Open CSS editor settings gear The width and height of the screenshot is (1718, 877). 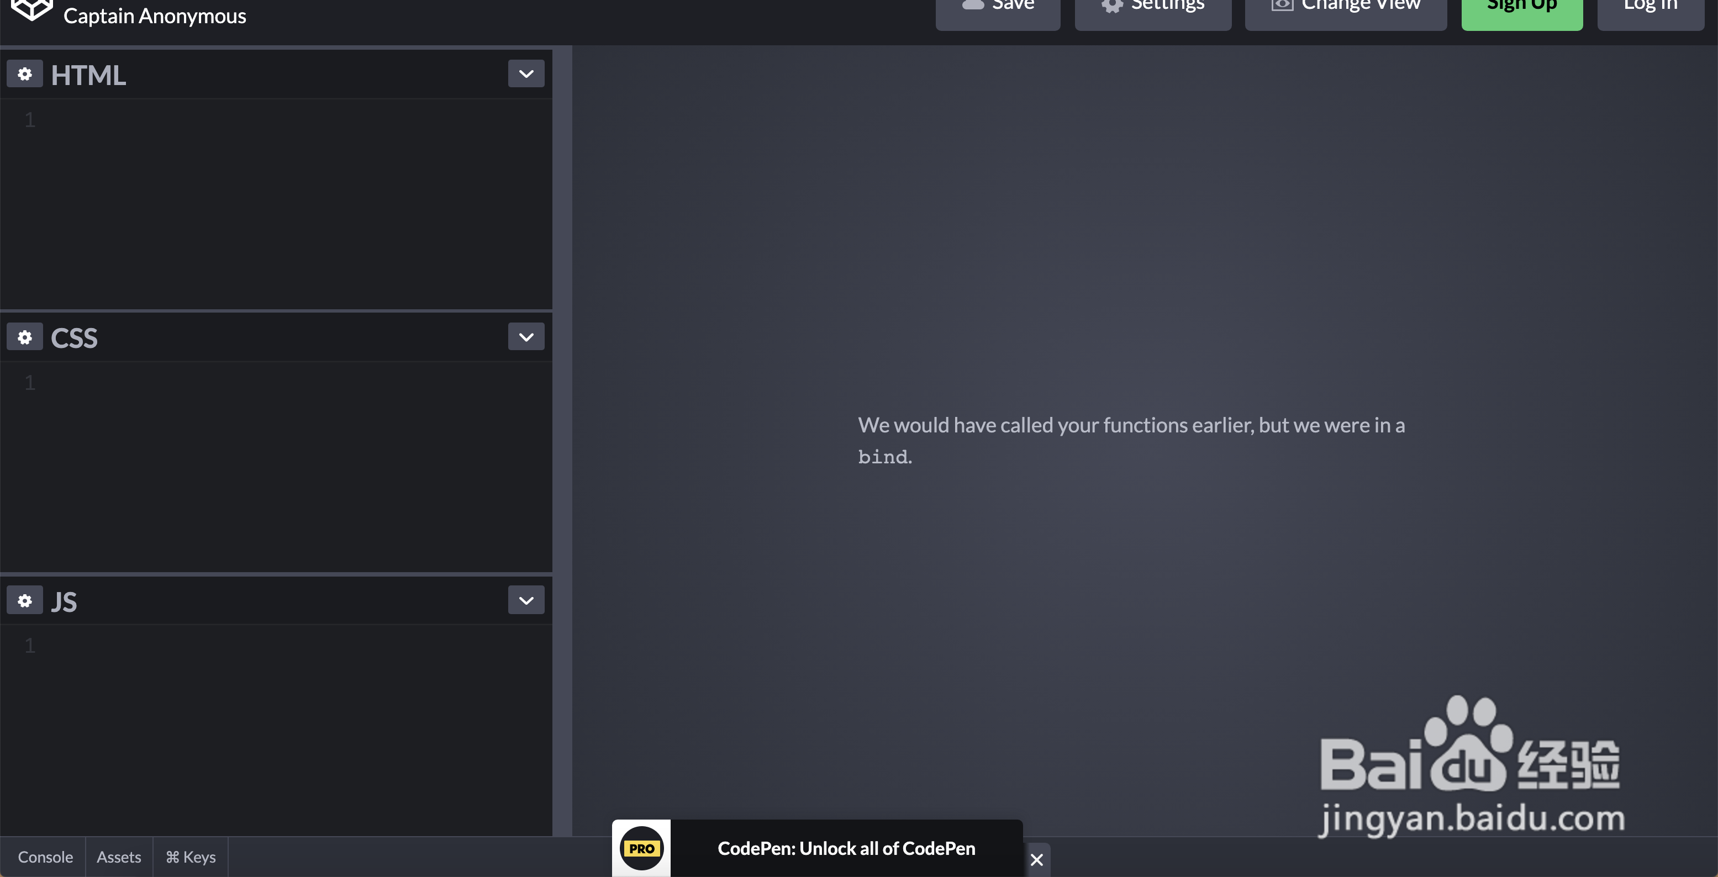[x=25, y=337]
